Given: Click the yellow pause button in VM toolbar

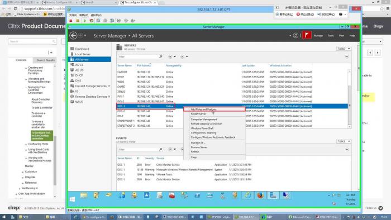Looking at the screenshot, I should [78, 21].
